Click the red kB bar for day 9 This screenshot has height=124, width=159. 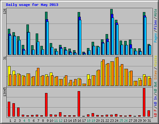[x=46, y=105]
